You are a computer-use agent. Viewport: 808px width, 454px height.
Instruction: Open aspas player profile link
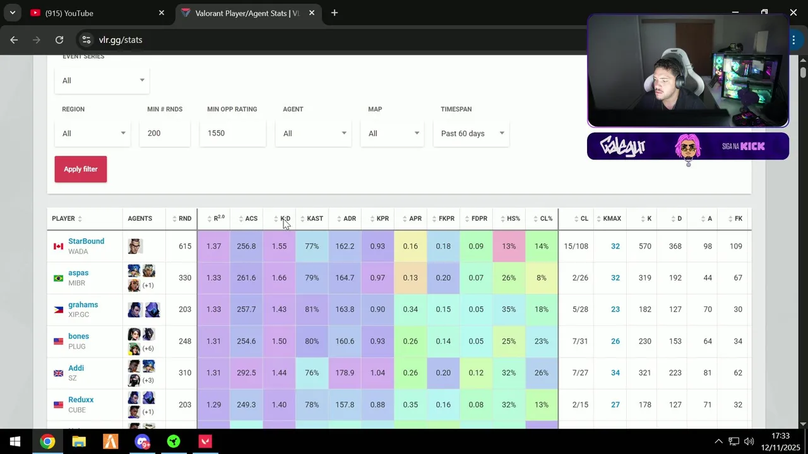tap(78, 273)
